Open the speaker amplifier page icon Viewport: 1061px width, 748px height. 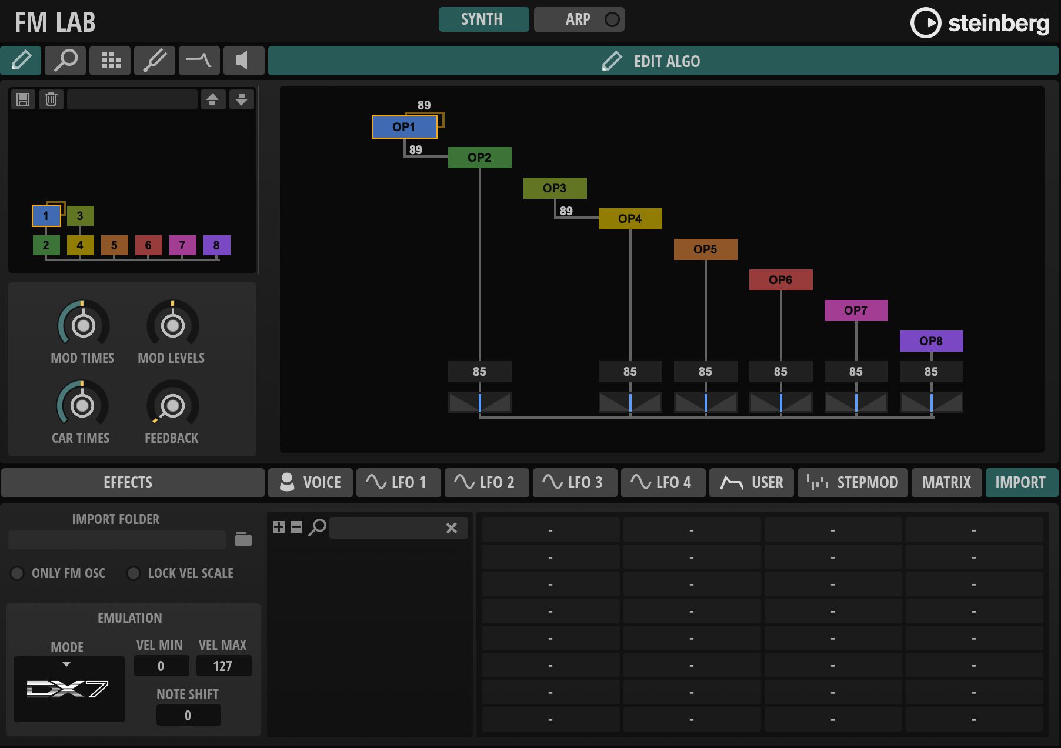(x=244, y=61)
